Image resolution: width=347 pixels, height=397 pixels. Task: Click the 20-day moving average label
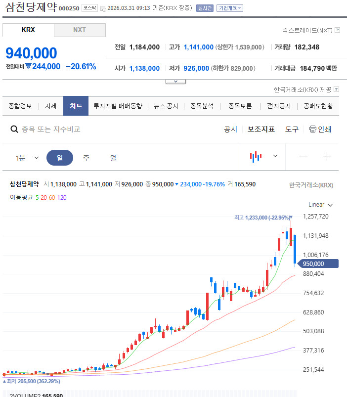point(44,197)
